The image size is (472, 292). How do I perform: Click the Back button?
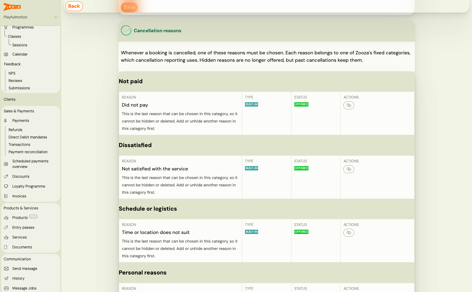click(74, 6)
